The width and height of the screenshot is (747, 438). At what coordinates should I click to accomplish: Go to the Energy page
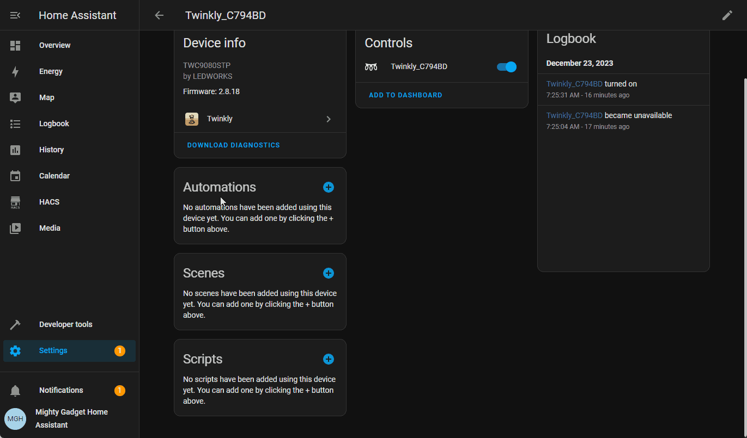point(51,71)
